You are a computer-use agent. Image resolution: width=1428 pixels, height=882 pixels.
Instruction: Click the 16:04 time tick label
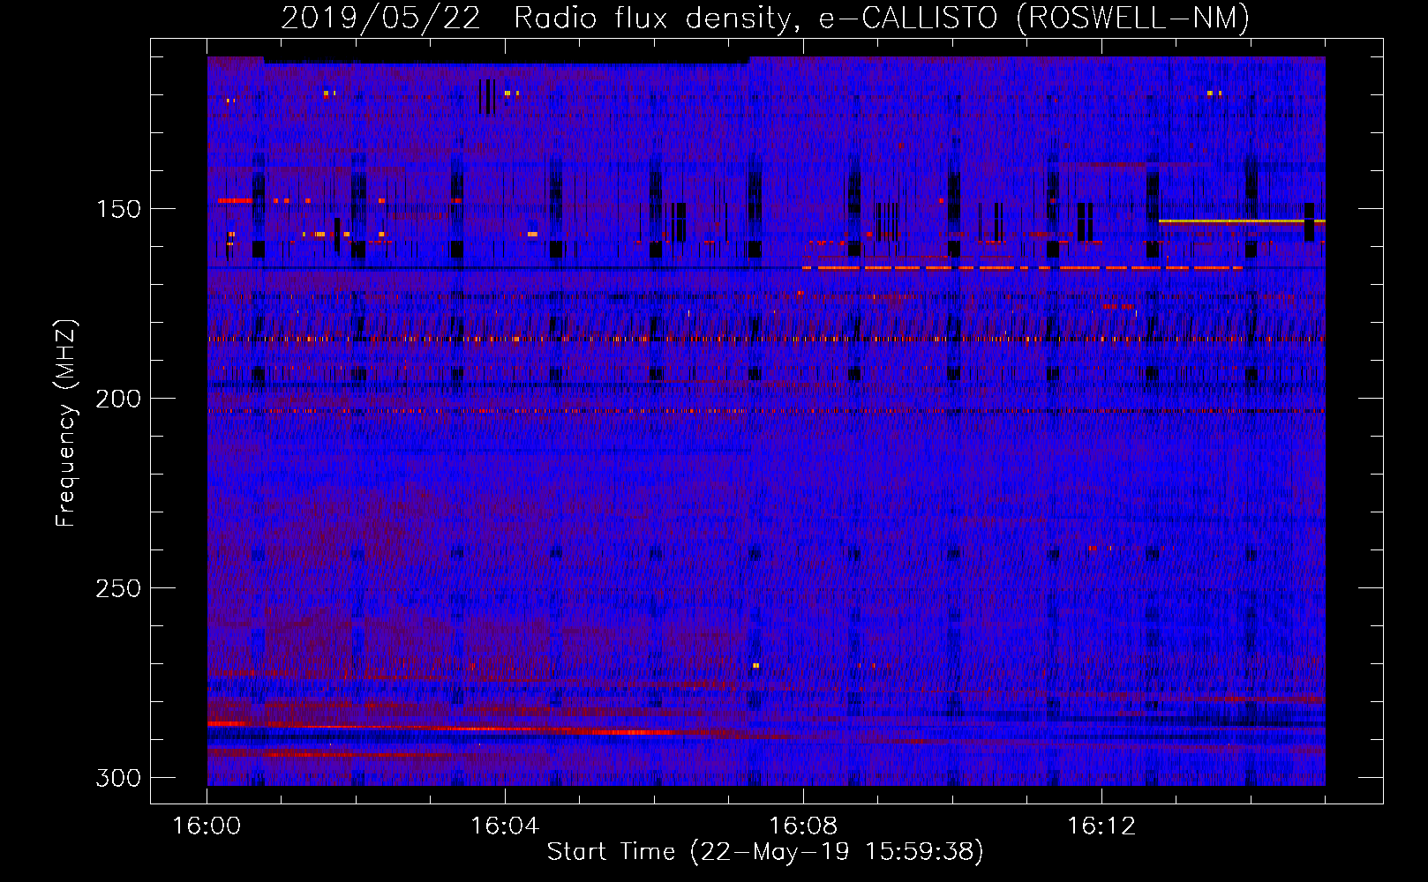click(505, 826)
